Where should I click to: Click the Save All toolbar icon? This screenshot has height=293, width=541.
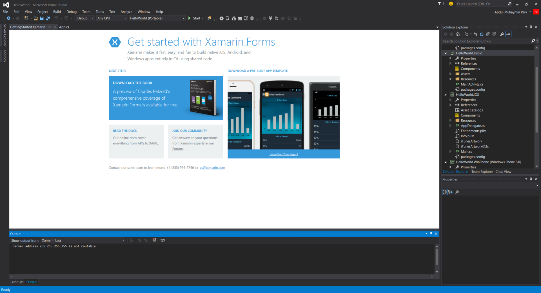(48, 18)
